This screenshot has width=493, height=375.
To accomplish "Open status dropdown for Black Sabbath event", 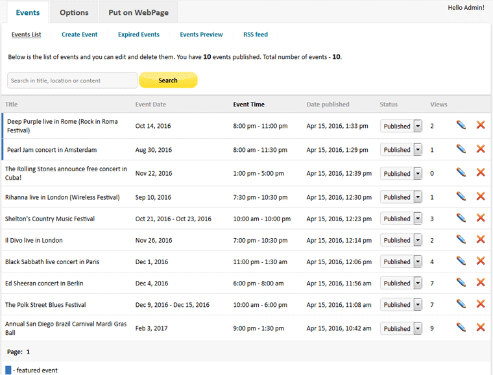I will tap(401, 261).
